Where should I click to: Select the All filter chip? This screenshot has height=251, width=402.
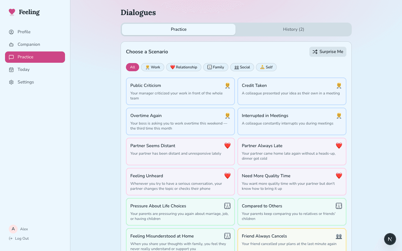tap(133, 67)
